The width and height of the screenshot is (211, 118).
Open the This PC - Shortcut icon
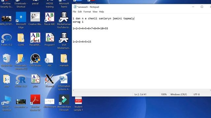pos(6,100)
